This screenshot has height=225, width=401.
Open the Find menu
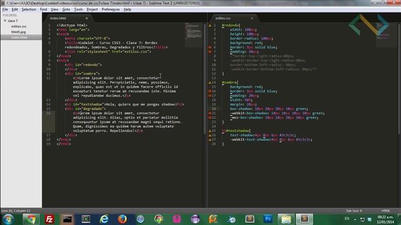(x=43, y=9)
